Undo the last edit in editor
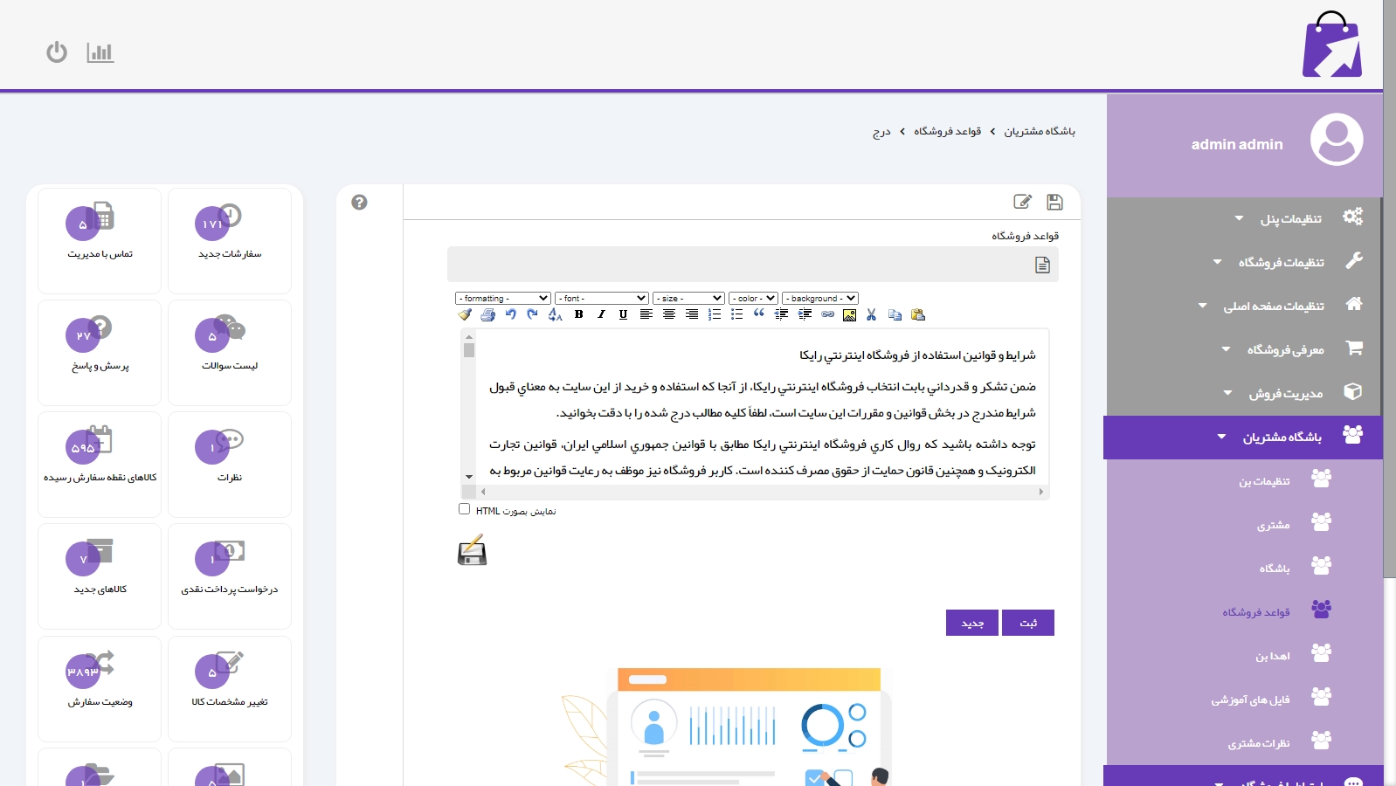The width and height of the screenshot is (1396, 786). (x=510, y=314)
